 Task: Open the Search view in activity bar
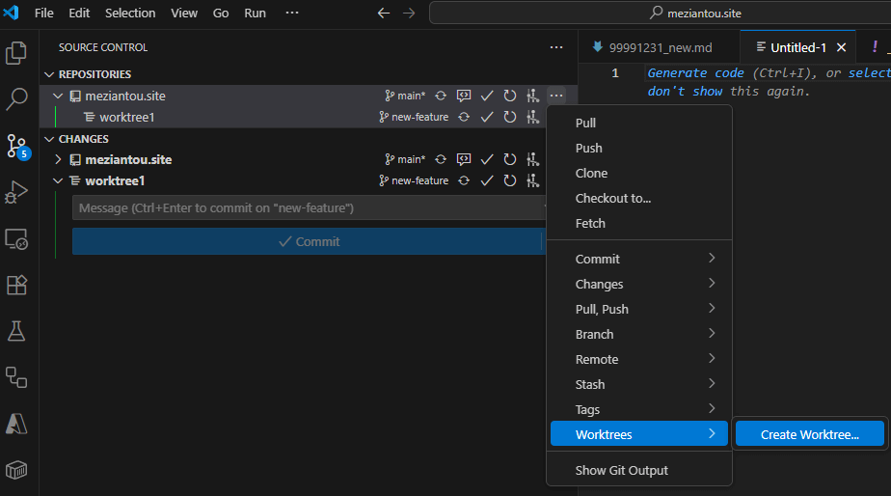pos(15,99)
